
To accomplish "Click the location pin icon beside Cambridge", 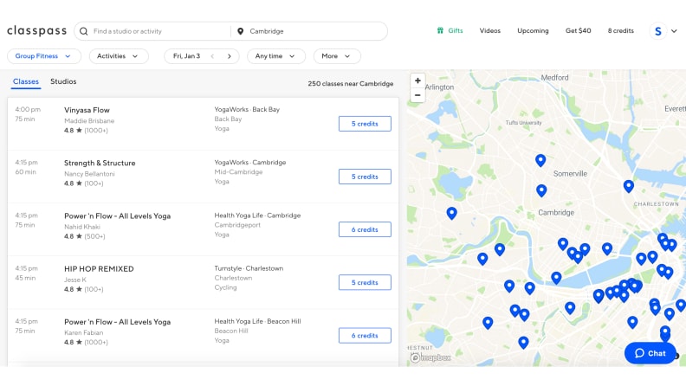I will pos(240,31).
